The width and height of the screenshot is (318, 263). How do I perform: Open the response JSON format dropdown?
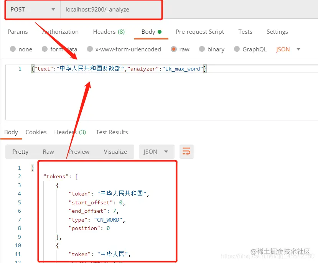157,151
